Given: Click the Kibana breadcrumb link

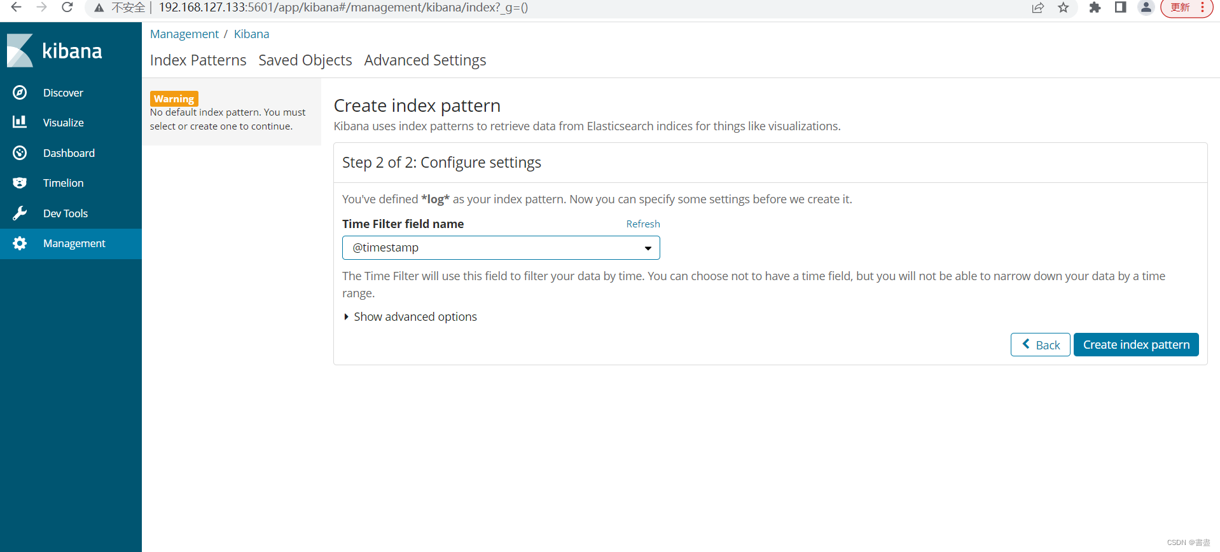Looking at the screenshot, I should click(x=251, y=34).
